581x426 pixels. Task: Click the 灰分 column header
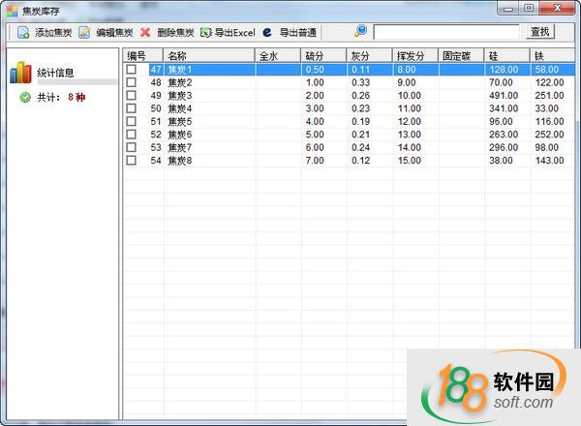point(369,56)
